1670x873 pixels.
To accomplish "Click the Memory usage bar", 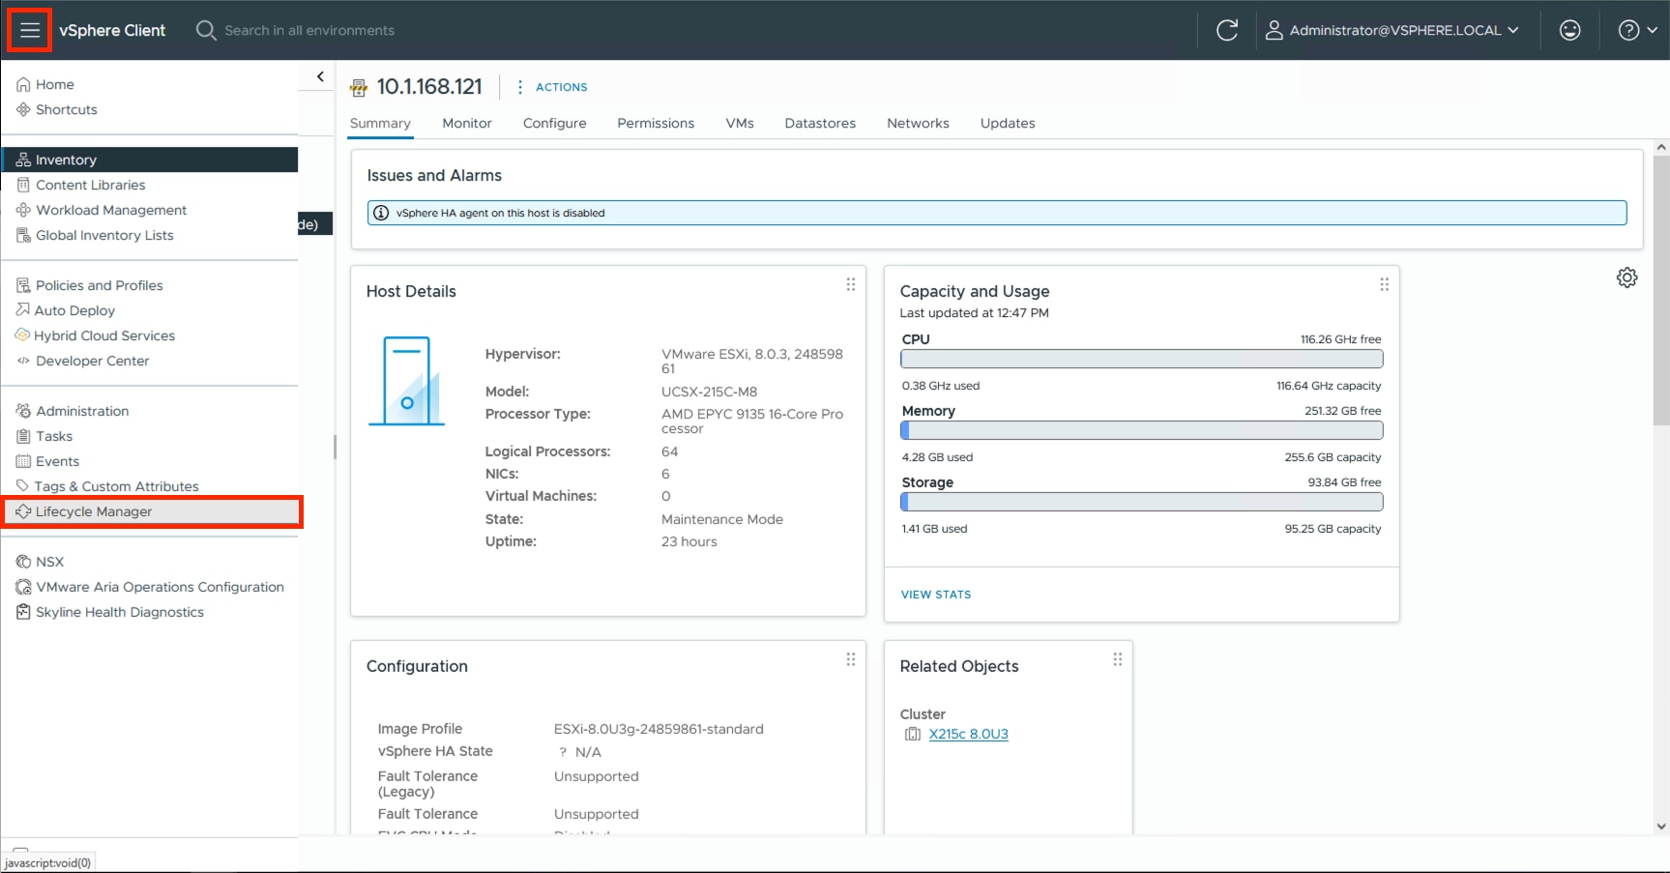I will click(x=1141, y=431).
